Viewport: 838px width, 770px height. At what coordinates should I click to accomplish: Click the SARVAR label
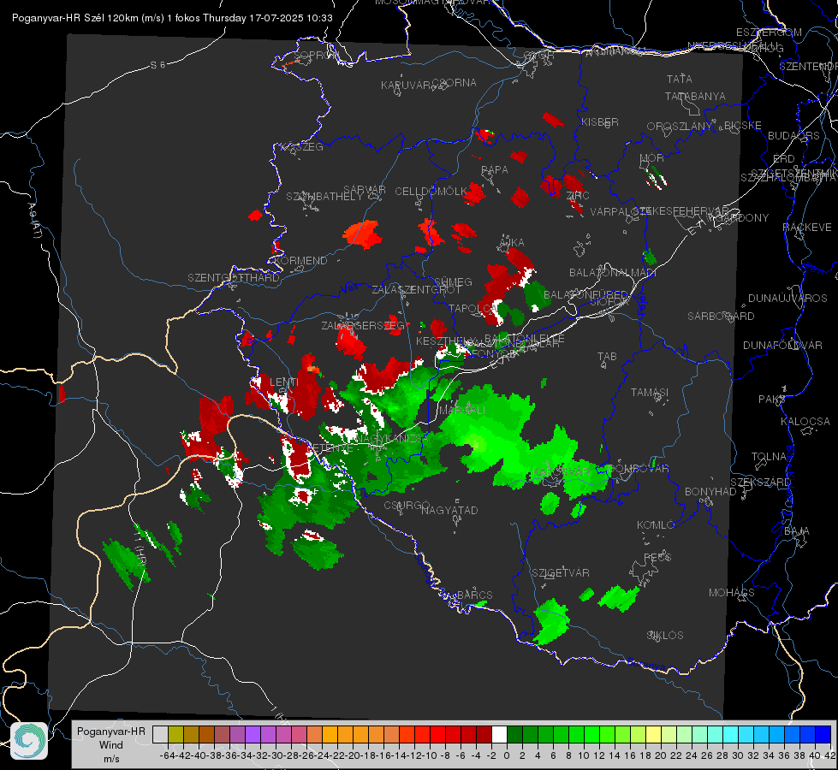365,189
